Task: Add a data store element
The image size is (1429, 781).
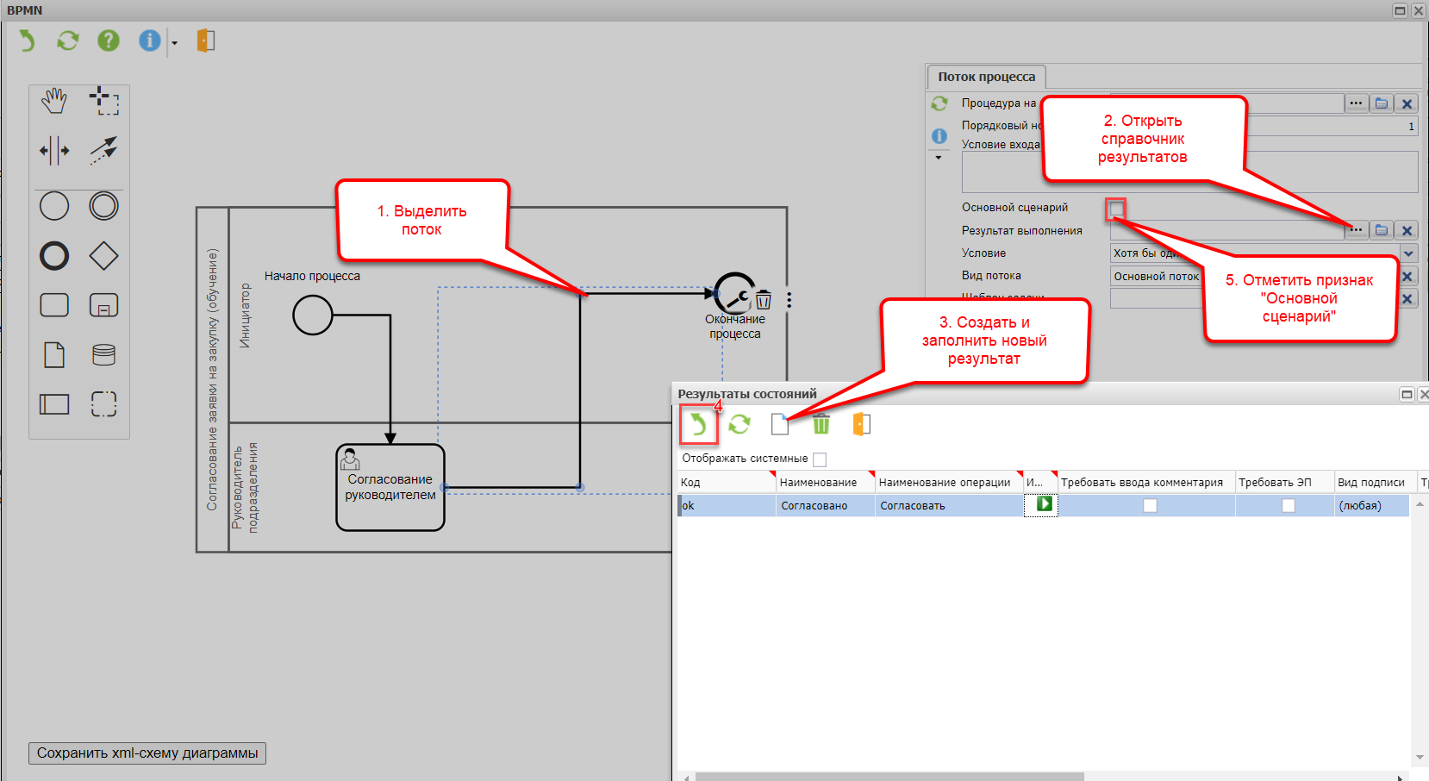Action: pos(103,354)
